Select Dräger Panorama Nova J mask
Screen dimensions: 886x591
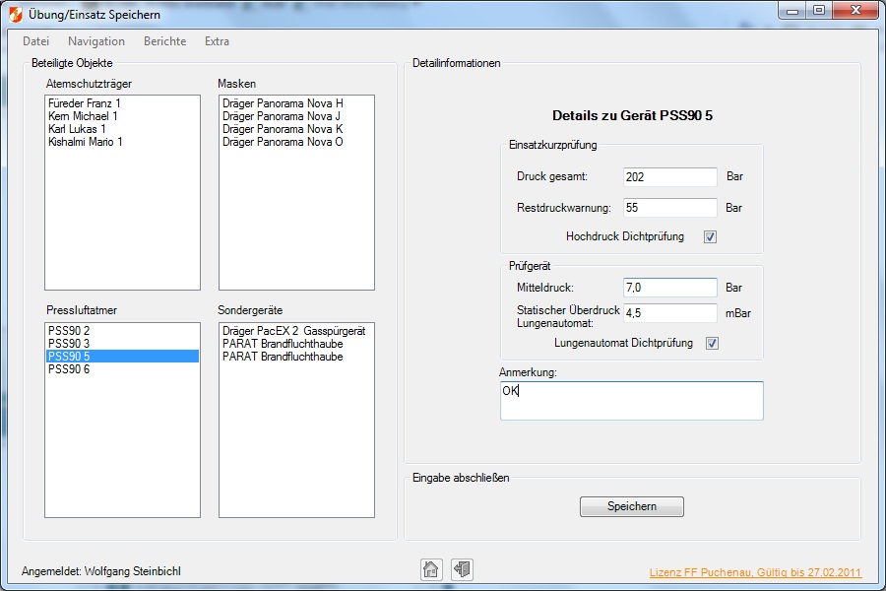[x=296, y=116]
